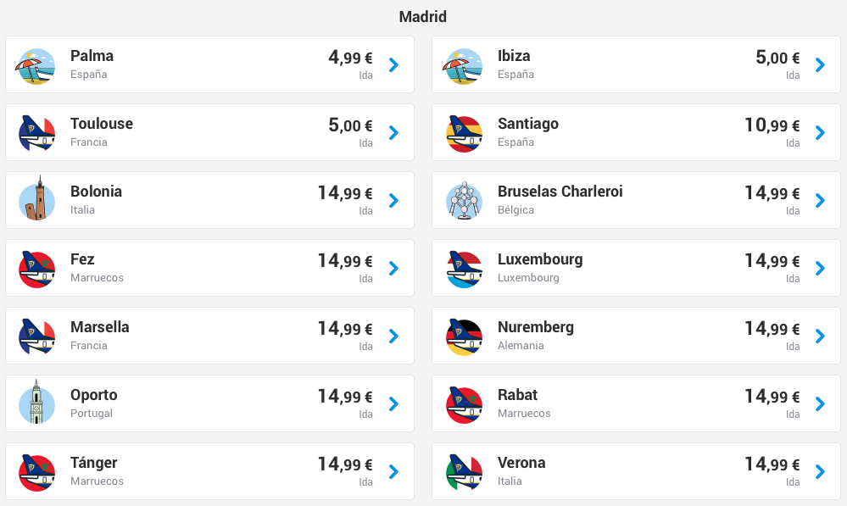Select the Toulouse destination name

pos(102,124)
